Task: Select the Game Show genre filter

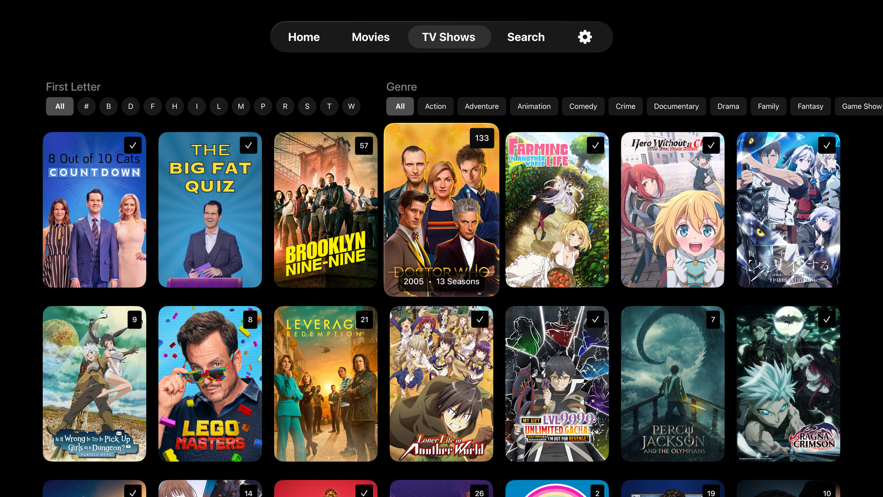Action: click(x=861, y=106)
